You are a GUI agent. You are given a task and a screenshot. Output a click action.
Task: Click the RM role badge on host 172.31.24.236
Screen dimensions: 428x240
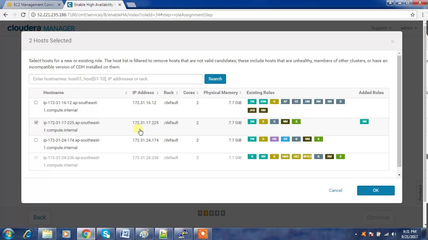pos(329,157)
